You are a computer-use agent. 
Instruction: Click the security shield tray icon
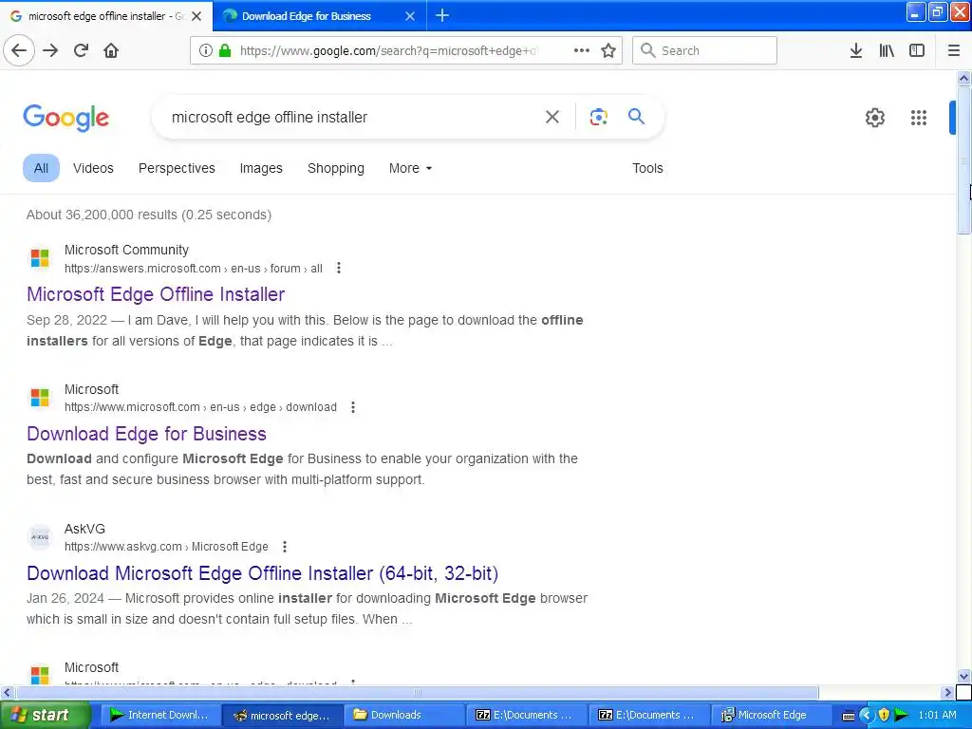[884, 715]
